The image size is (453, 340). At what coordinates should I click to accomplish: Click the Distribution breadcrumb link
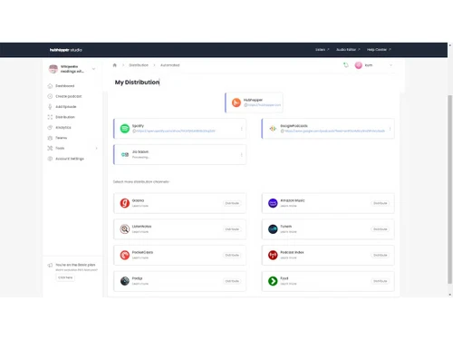click(x=139, y=65)
